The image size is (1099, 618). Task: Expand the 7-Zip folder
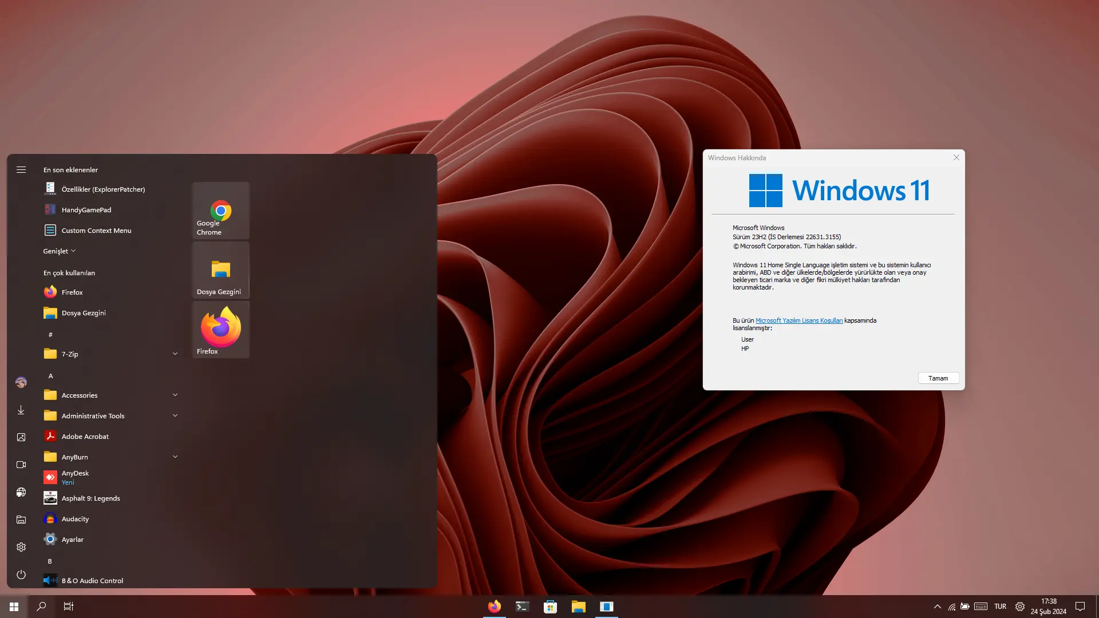111,354
